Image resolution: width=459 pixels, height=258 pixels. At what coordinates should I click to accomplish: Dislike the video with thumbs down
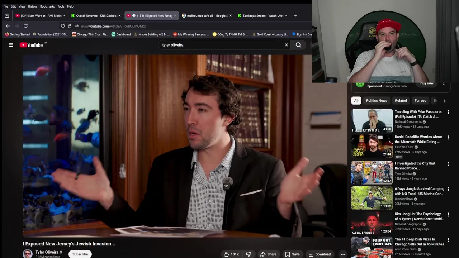click(249, 254)
